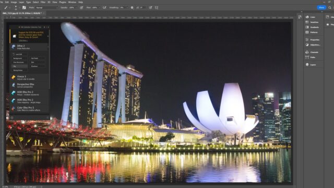
Task: Toggle the brush settings panel icon
Action: [24, 7]
